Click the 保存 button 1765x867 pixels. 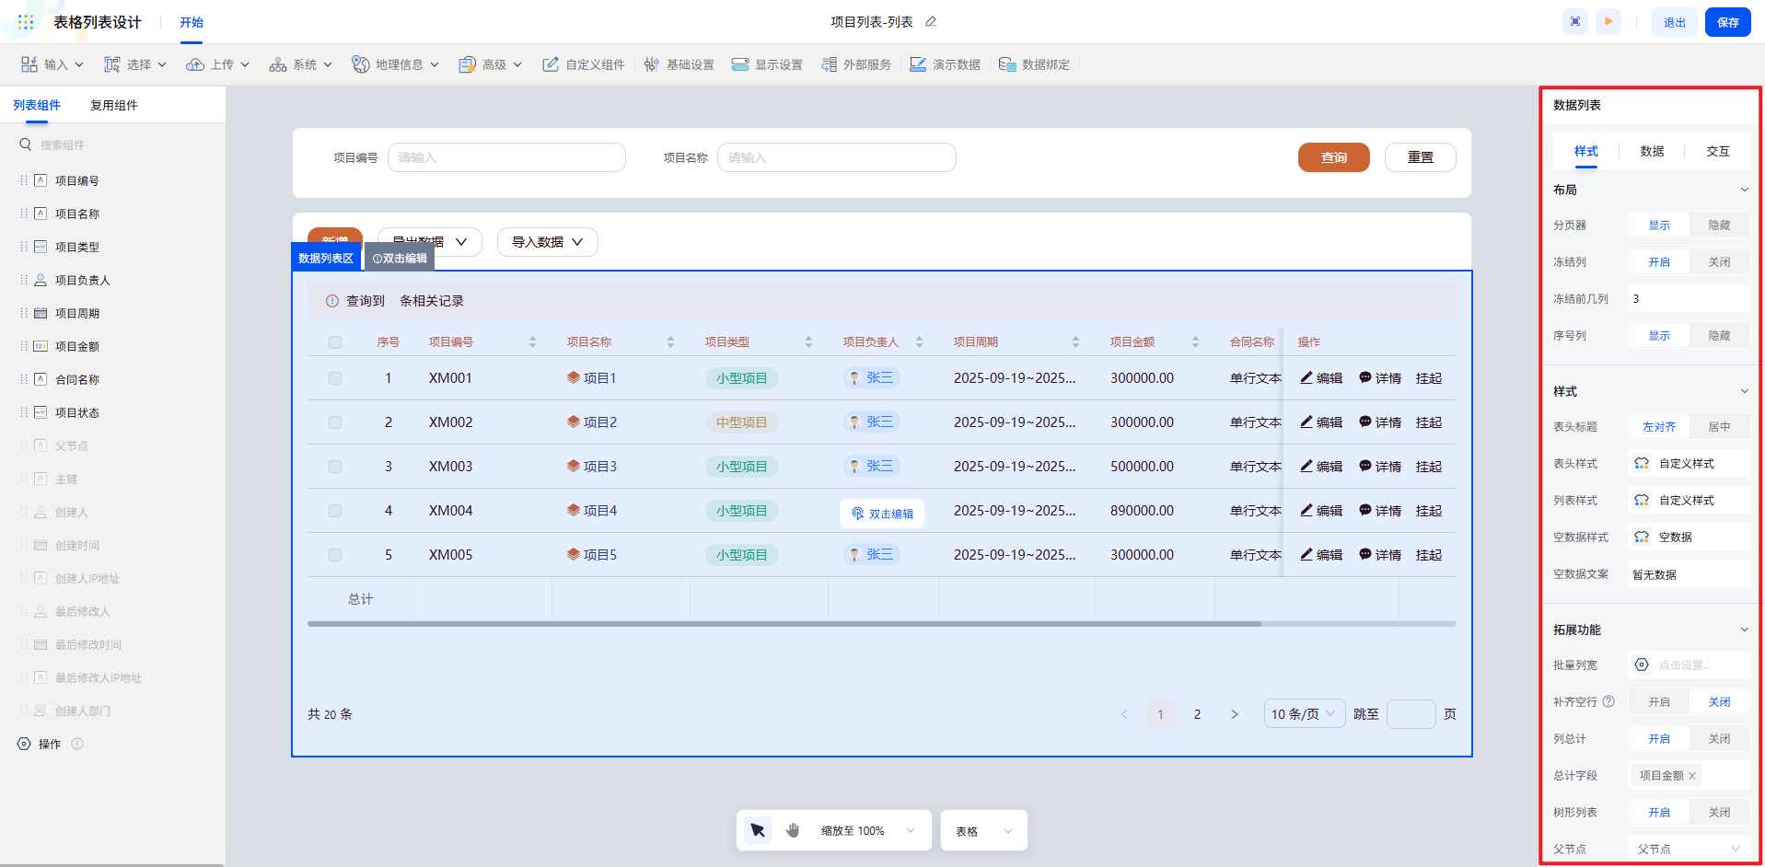[x=1727, y=22]
